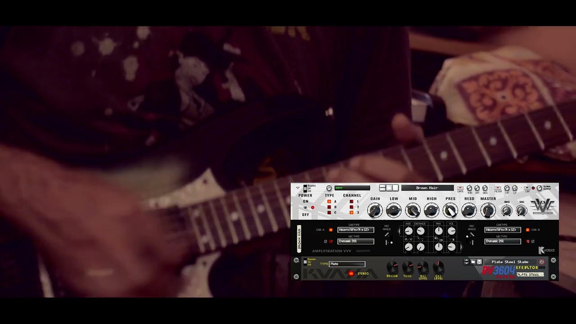Open the reverb patch browser folder icon
The height and width of the screenshot is (324, 576).
coord(473,262)
